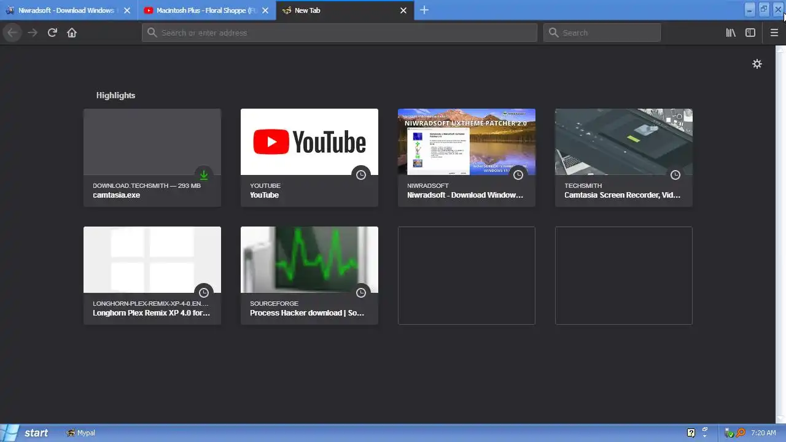
Task: Click Longhorn Plex Remix XP 4.0 title
Action: [x=151, y=313]
